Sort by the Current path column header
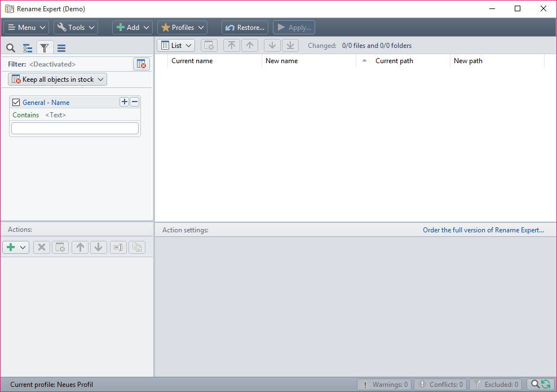The height and width of the screenshot is (392, 557). pos(403,61)
